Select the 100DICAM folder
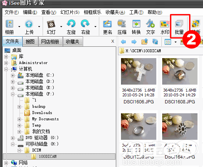 [x=59, y=156]
